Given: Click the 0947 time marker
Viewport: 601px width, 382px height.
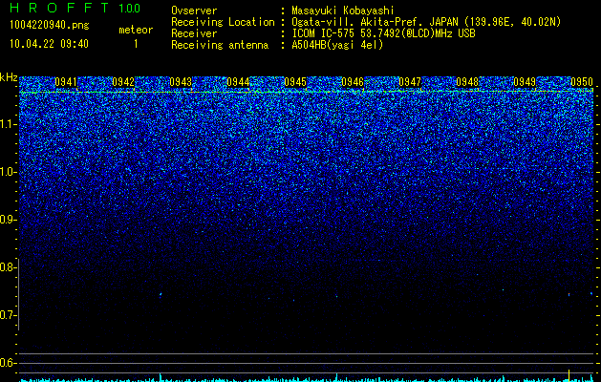Looking at the screenshot, I should (x=410, y=82).
